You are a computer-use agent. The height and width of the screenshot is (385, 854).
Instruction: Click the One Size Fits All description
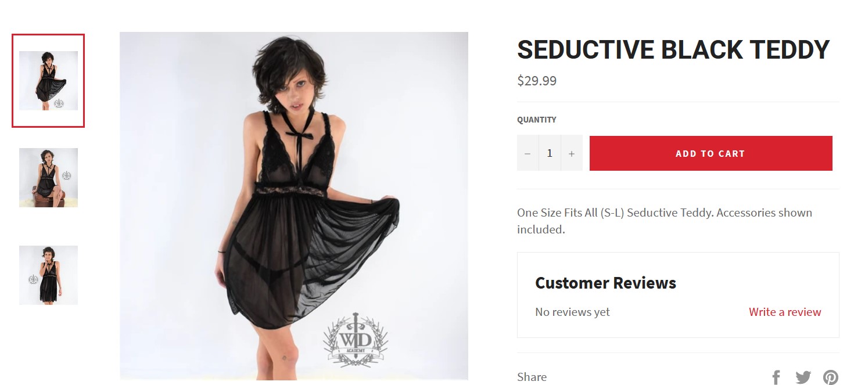click(x=665, y=221)
